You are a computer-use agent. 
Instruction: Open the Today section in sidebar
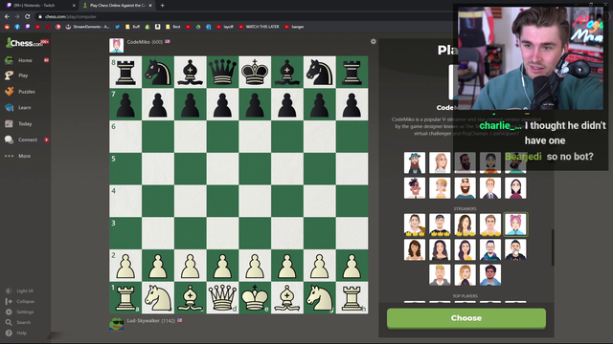25,123
